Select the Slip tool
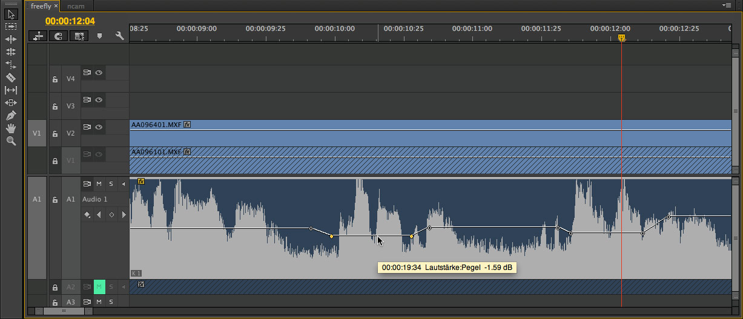 10,90
